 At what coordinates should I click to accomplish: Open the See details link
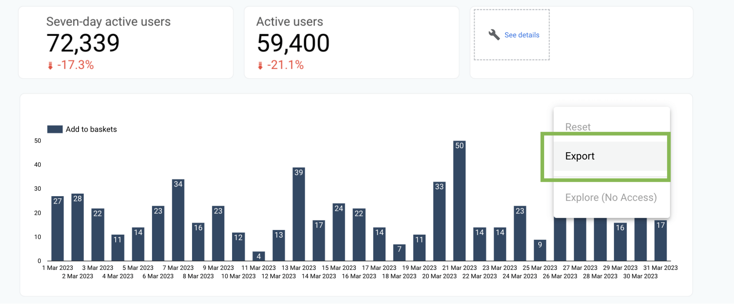[521, 34]
